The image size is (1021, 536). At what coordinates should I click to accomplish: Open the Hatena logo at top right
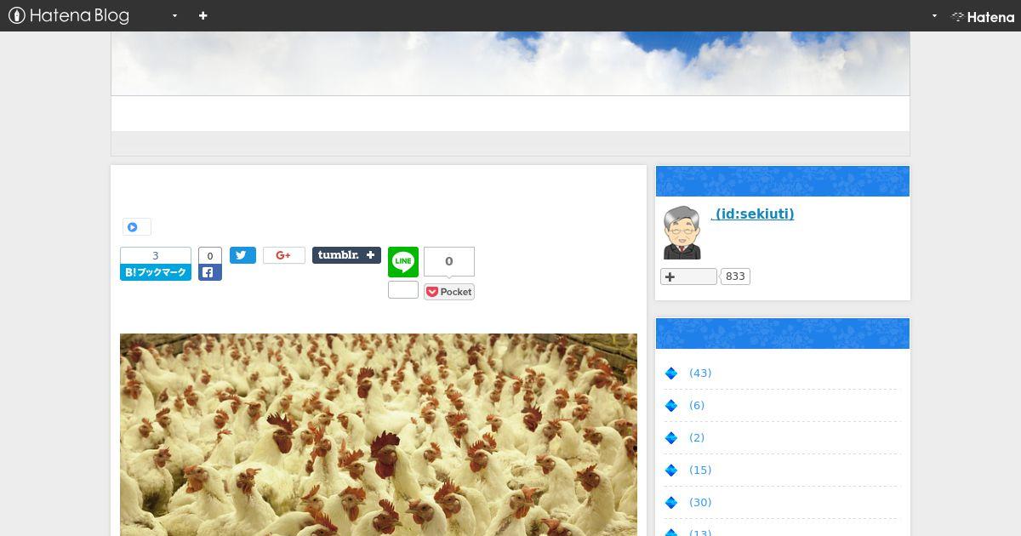pyautogui.click(x=983, y=16)
